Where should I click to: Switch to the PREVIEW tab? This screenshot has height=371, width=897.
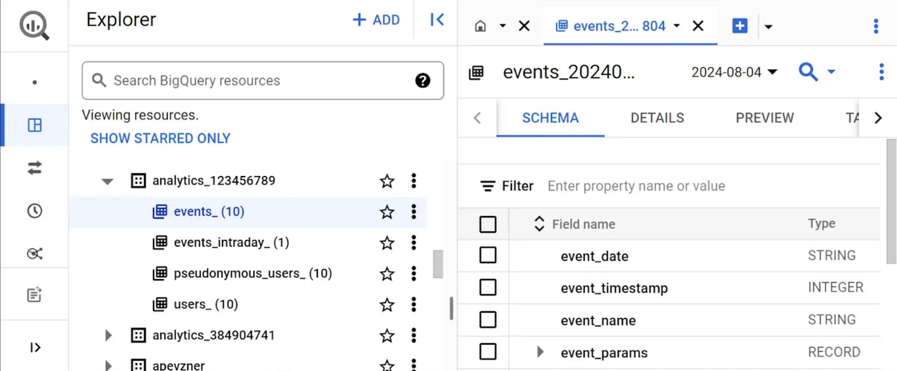(x=764, y=118)
